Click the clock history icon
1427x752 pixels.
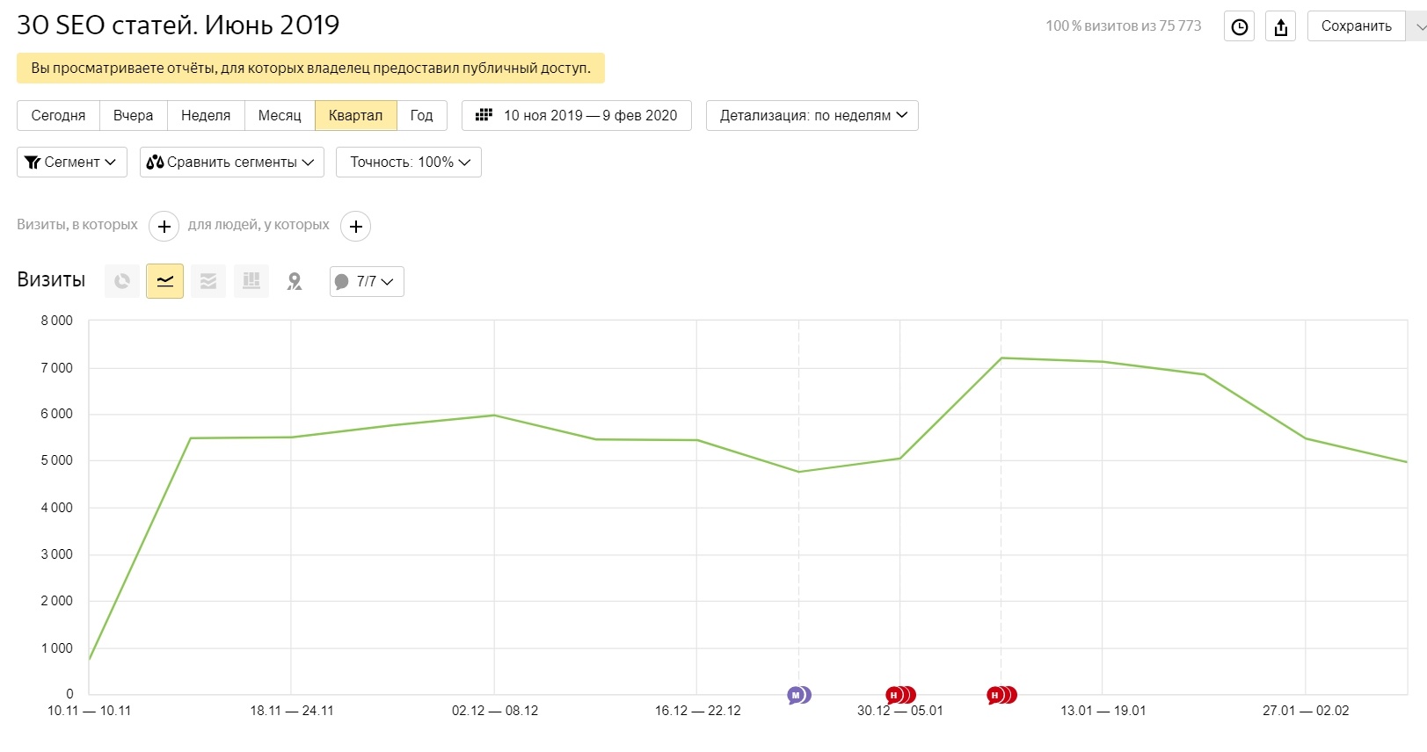(x=1240, y=27)
